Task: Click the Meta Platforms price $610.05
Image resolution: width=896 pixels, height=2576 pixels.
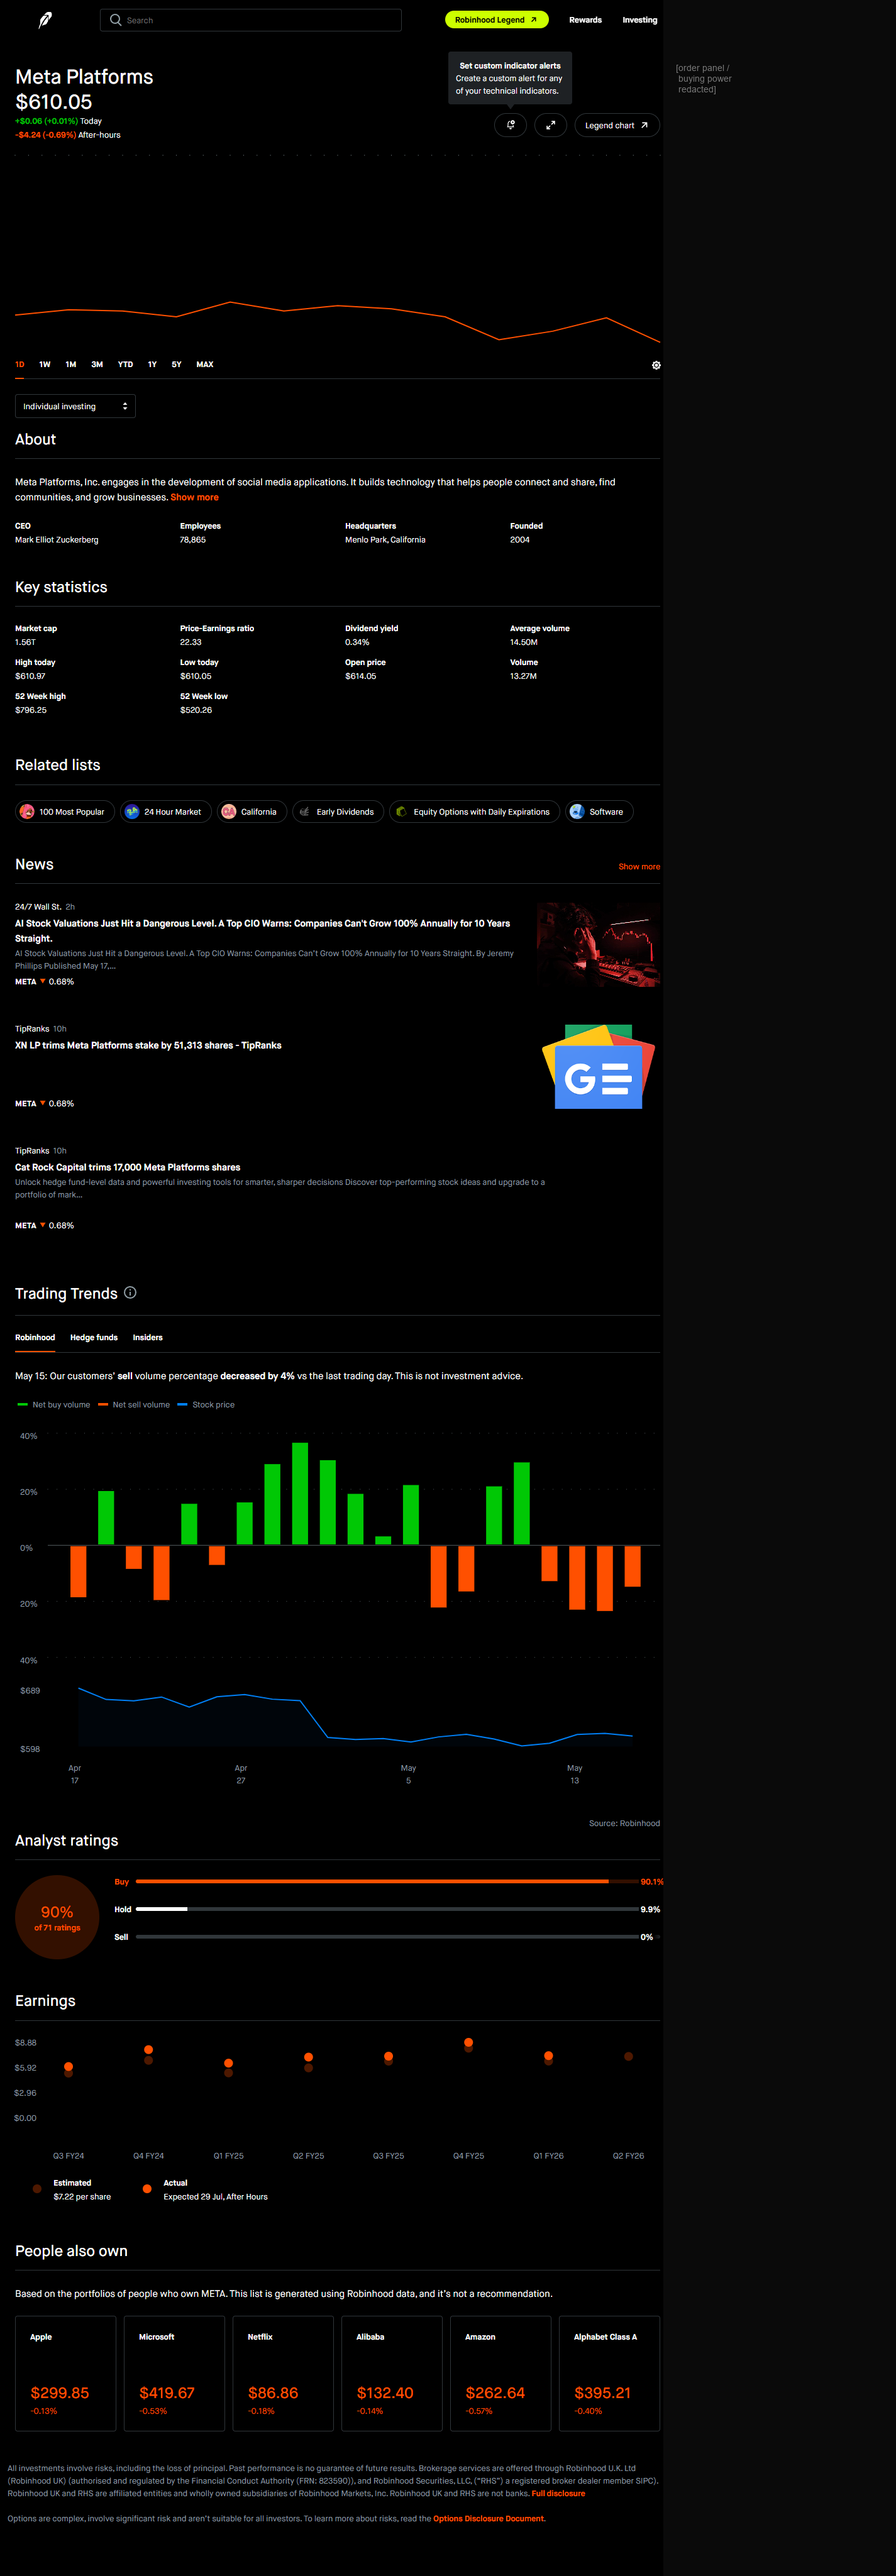Action: pos(54,102)
